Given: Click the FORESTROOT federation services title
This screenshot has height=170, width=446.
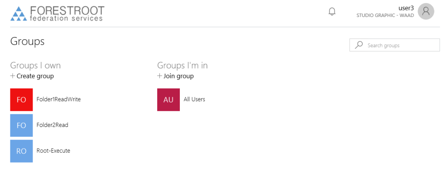Looking at the screenshot, I should [x=67, y=14].
